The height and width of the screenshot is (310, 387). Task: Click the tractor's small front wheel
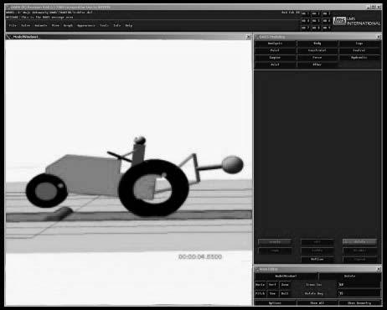pos(46,190)
